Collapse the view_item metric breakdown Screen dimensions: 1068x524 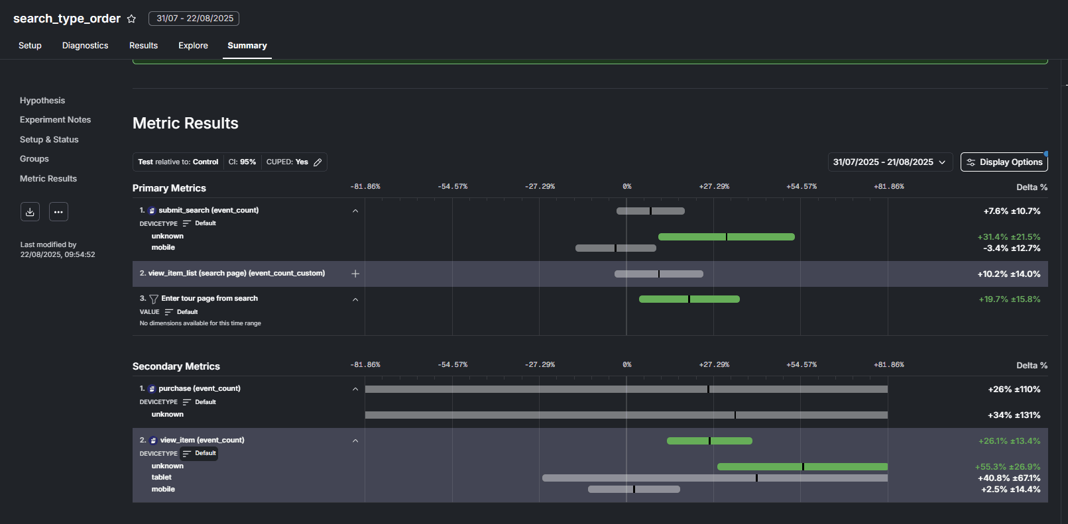(x=355, y=441)
